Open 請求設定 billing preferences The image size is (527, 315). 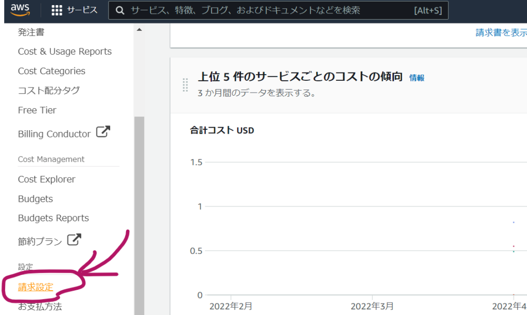[x=36, y=287]
